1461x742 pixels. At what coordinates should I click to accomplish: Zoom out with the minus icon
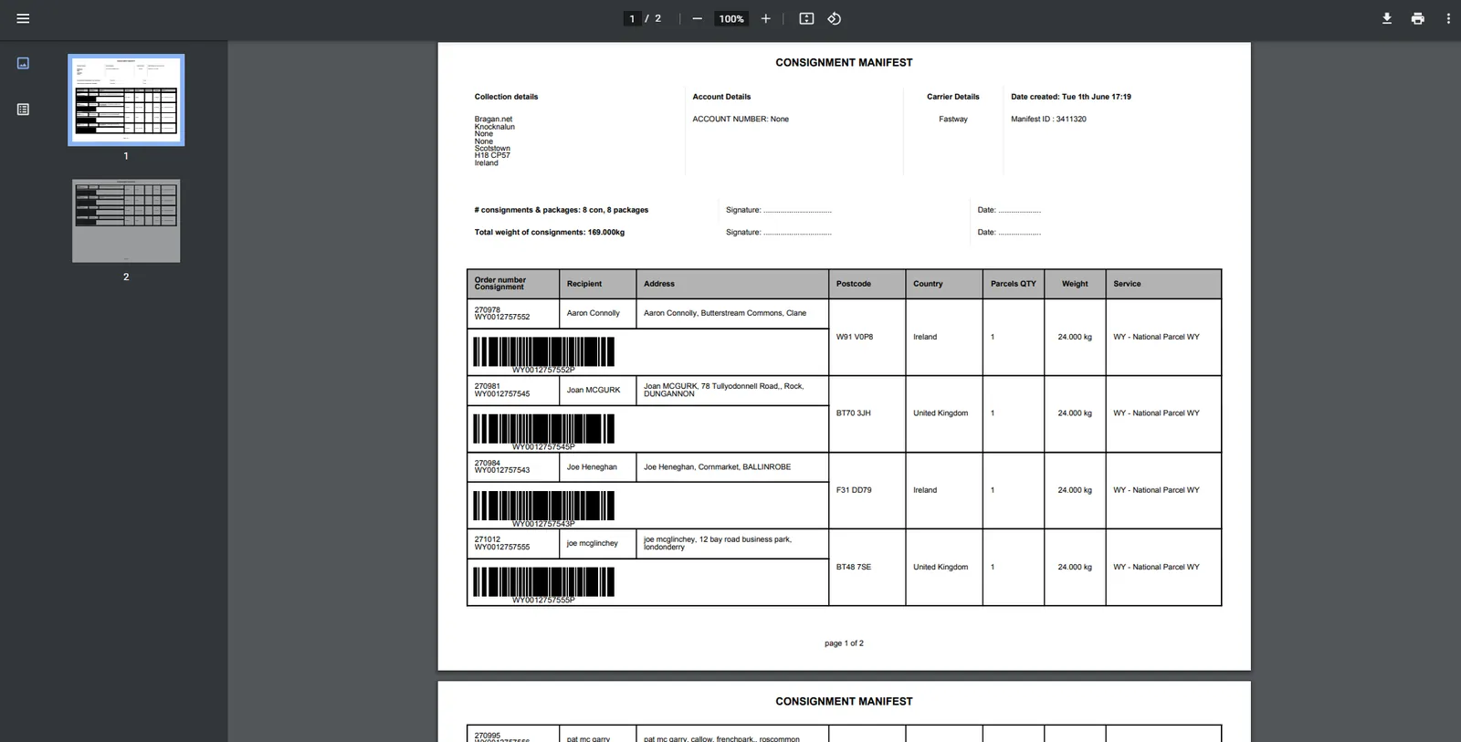click(697, 18)
